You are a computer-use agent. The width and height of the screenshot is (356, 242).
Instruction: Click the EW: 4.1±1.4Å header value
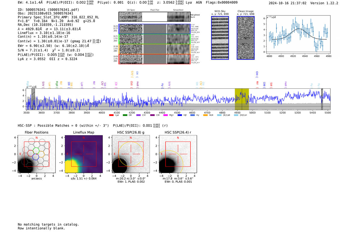click(x=30, y=3)
